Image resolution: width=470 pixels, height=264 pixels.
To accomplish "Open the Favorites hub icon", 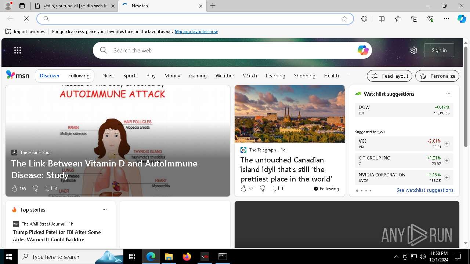I will 398,19.
